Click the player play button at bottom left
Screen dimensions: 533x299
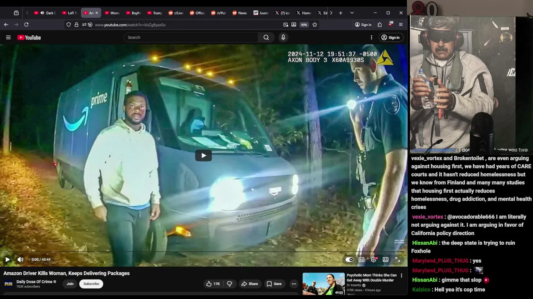[7, 260]
